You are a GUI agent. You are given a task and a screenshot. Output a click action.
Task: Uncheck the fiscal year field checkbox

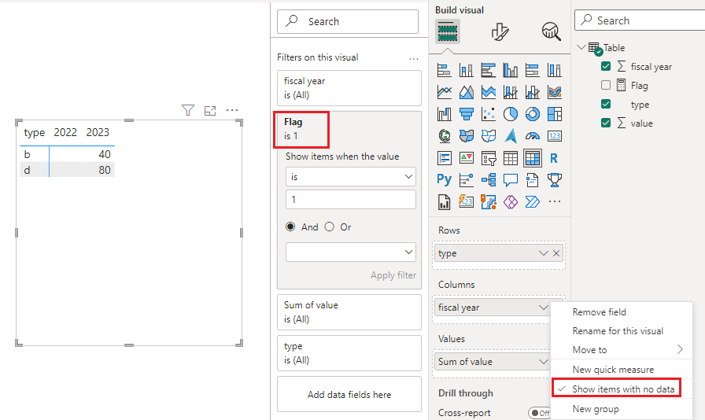tap(606, 66)
